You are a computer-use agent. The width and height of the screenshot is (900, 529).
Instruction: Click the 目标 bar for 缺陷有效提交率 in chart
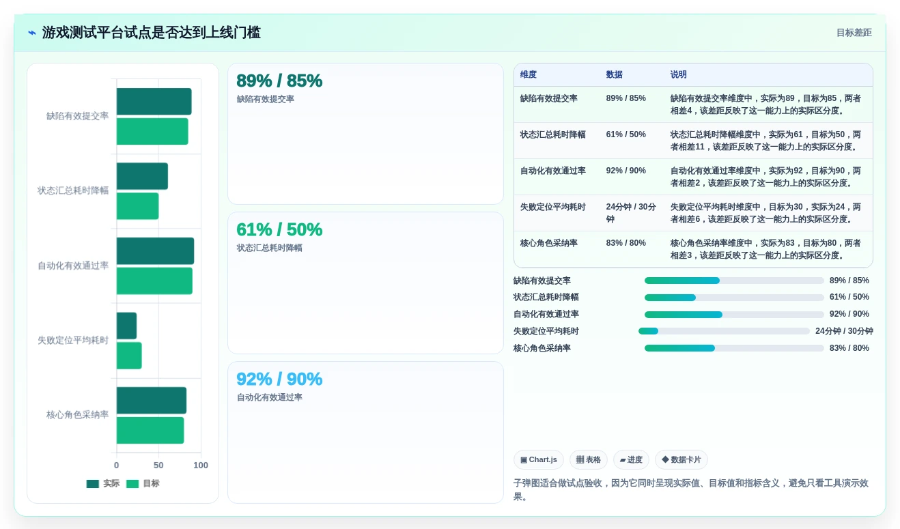(x=152, y=131)
